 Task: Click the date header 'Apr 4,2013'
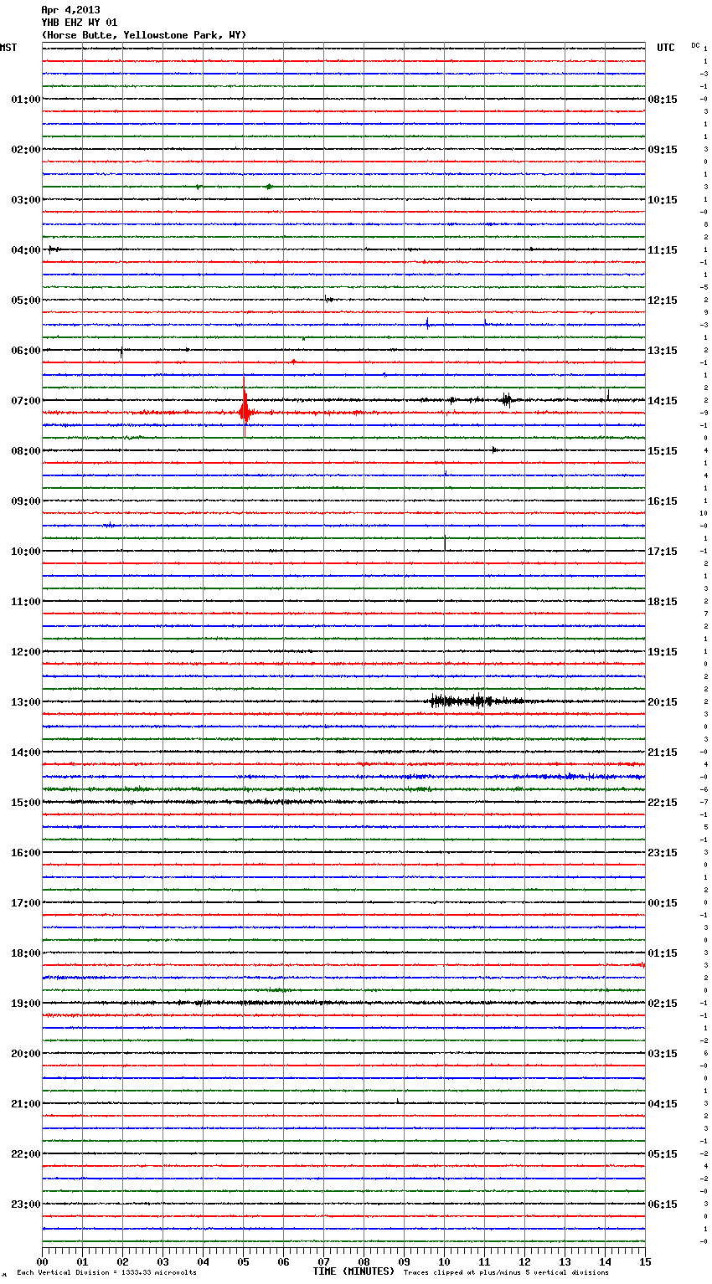pos(70,10)
